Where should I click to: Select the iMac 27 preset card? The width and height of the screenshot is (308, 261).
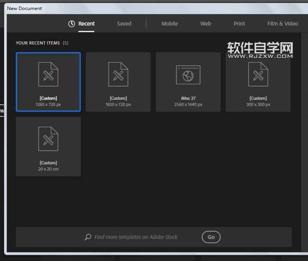coord(188,82)
